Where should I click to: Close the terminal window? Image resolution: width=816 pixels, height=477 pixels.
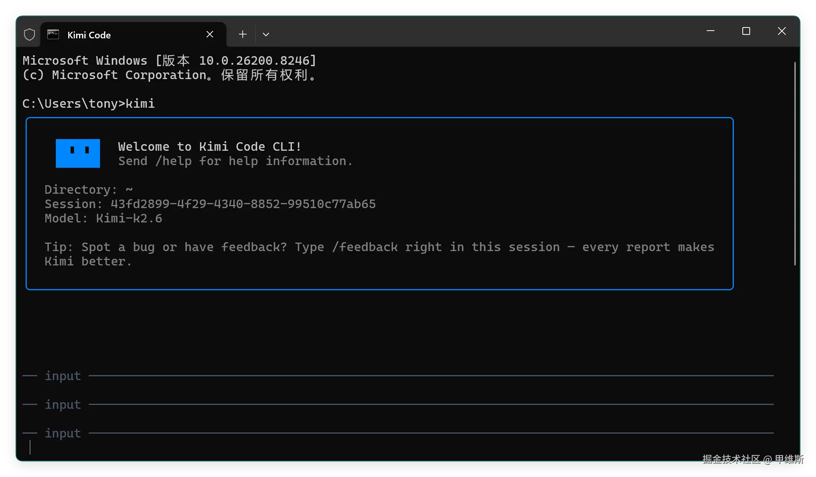(x=782, y=31)
